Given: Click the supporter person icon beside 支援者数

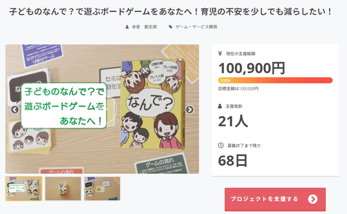Looking at the screenshot, I should [220, 106].
